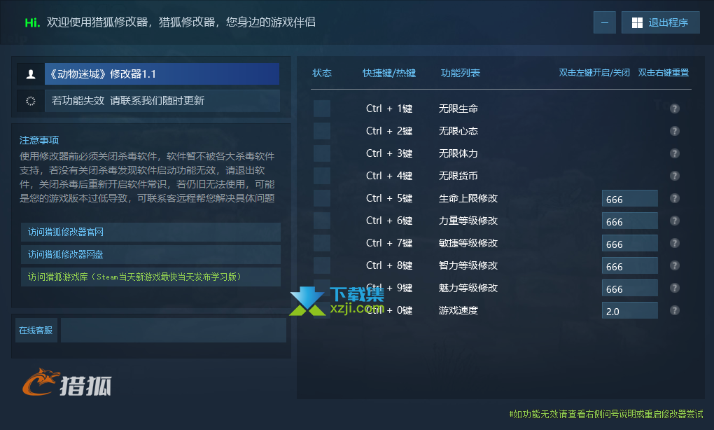Click the 力量等级修改 function label
The width and height of the screenshot is (714, 430).
point(468,221)
